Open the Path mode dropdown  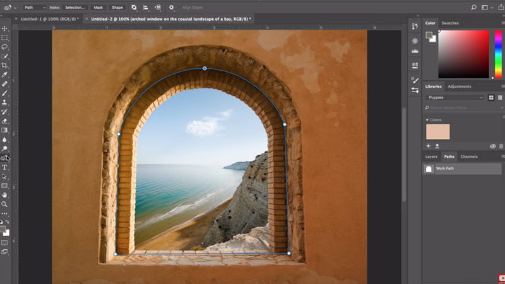point(35,8)
